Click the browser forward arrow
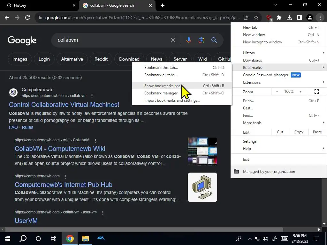327x245 pixels. (17, 18)
